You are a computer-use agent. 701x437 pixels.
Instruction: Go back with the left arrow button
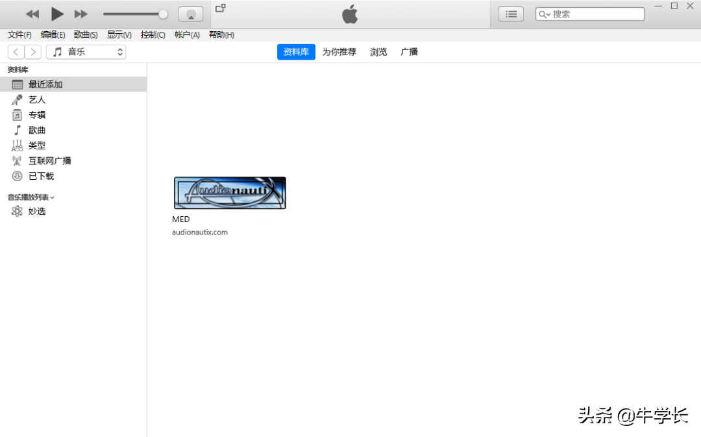(x=16, y=52)
